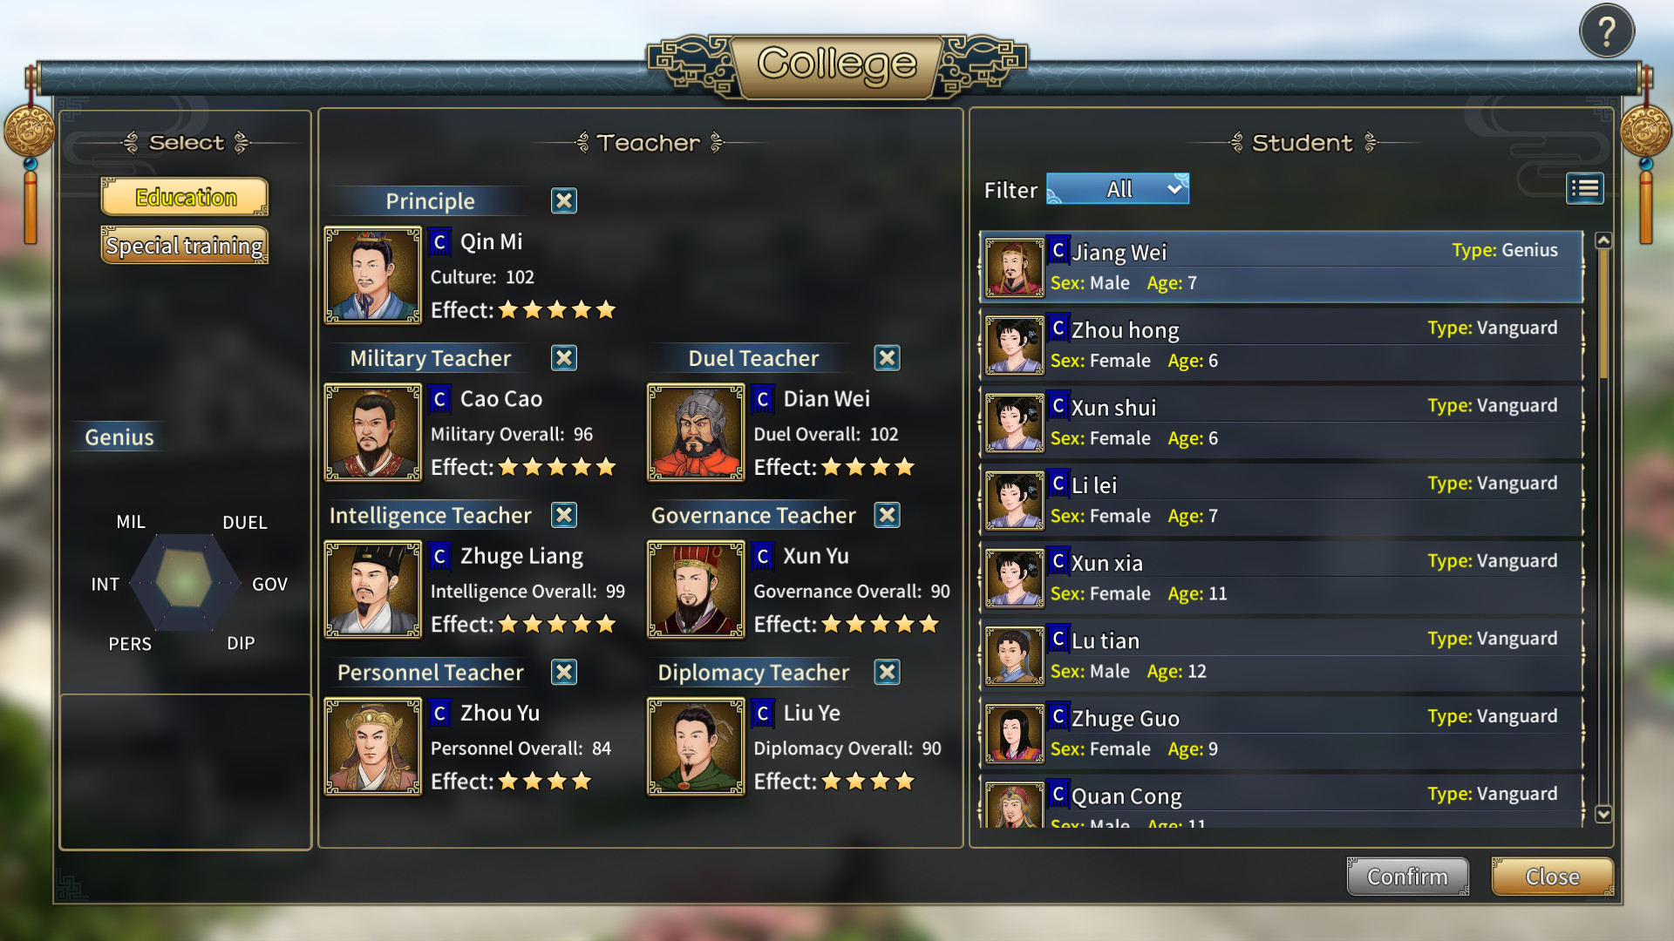Clear the Military Teacher slot

[564, 358]
